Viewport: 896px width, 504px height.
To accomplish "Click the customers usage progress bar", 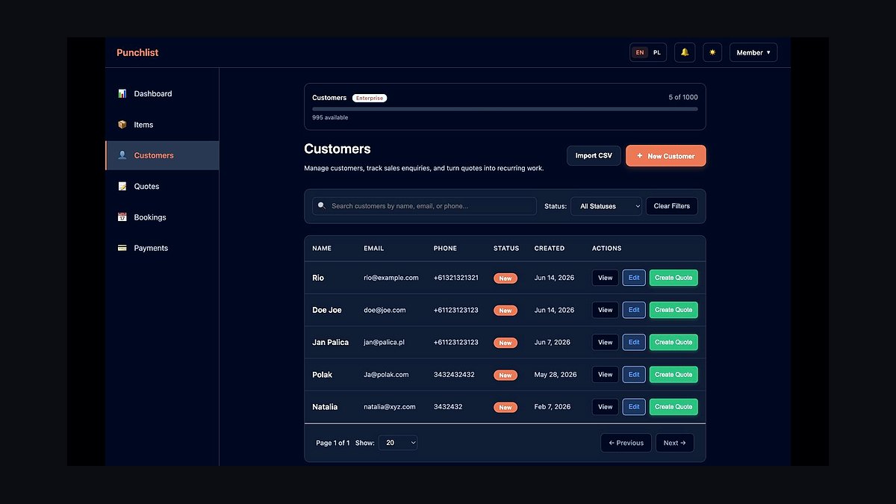I will tap(505, 109).
